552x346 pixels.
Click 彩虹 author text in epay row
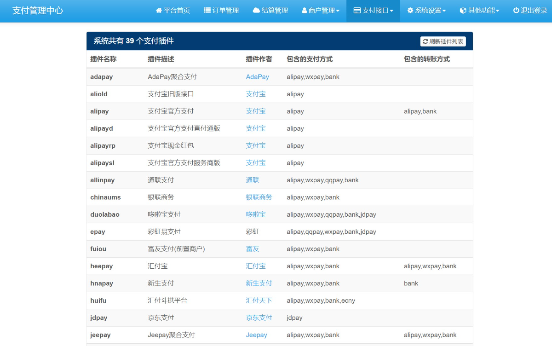tap(253, 231)
